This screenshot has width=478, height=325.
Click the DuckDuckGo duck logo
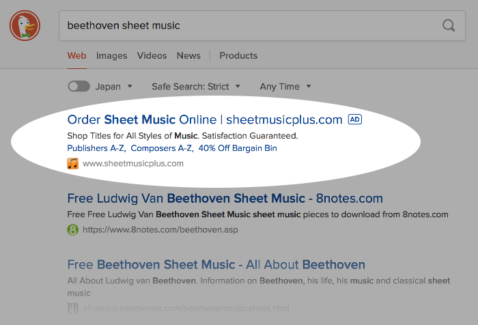[25, 26]
